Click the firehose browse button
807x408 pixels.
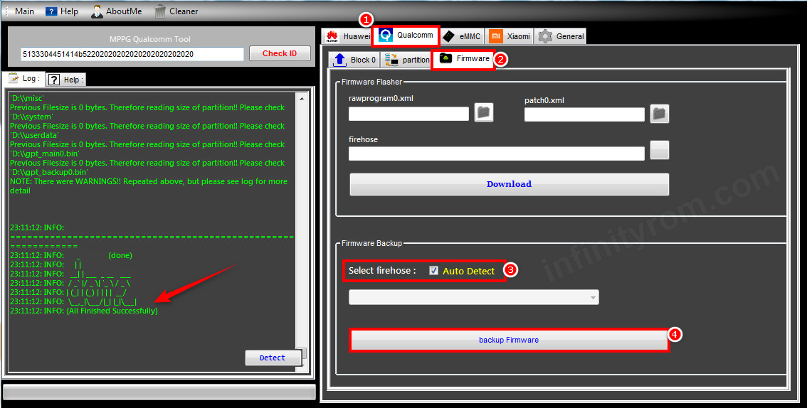click(660, 150)
